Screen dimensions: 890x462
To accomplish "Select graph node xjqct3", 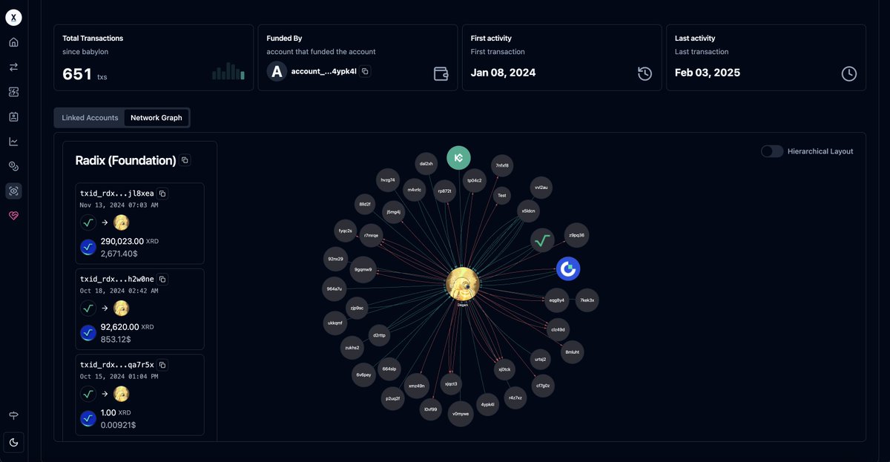I will 451,383.
